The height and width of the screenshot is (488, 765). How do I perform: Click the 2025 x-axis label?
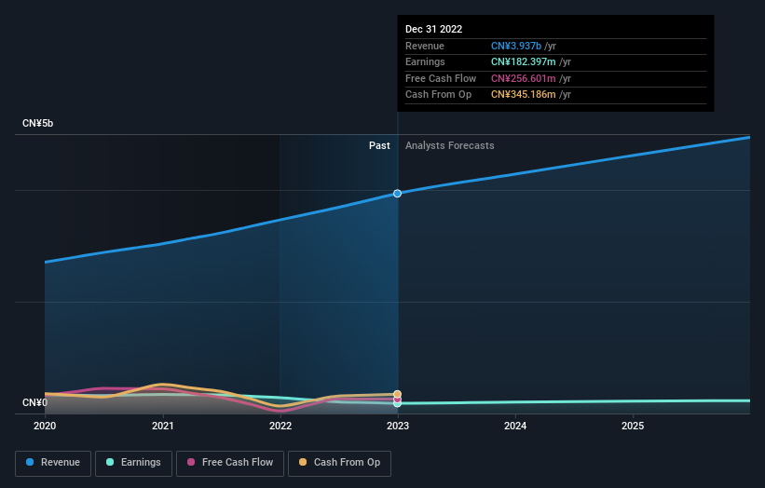633,427
